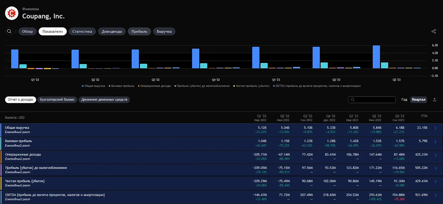Image resolution: width=443 pixels, height=204 pixels.
Task: Click the Финансы breadcrumb label
Action: coord(31,9)
